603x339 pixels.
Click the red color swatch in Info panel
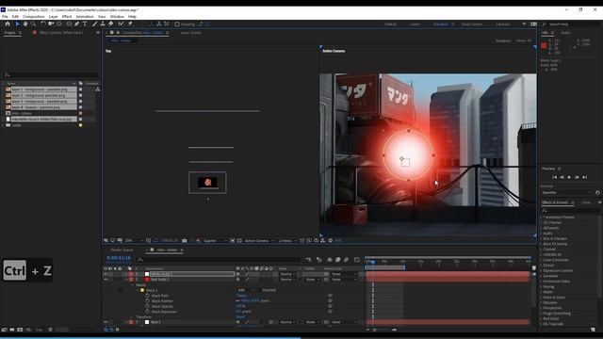click(544, 46)
